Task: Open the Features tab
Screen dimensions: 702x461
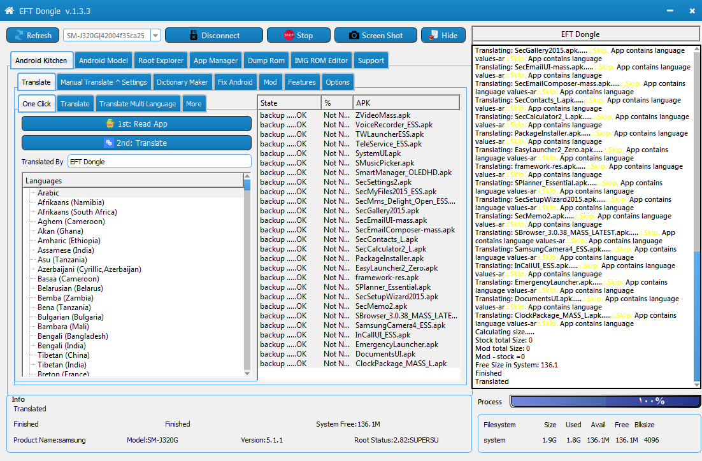Action: coord(302,82)
